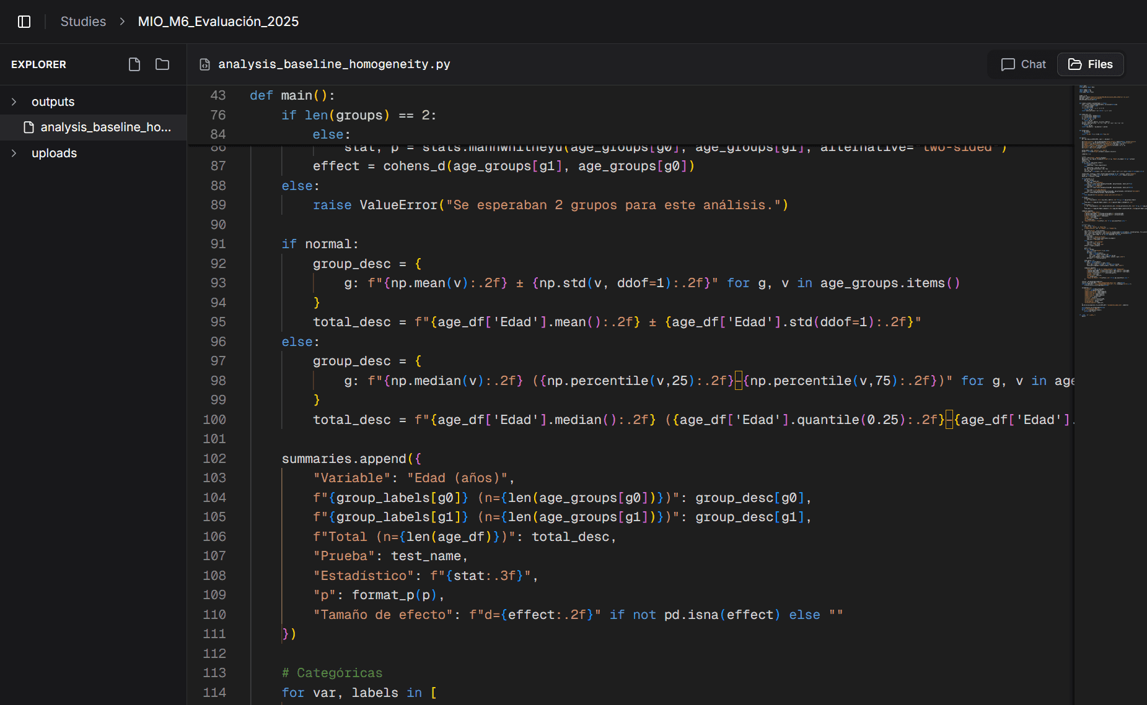Click the "Prueba": test_name line
The width and height of the screenshot is (1147, 705).
coord(390,556)
